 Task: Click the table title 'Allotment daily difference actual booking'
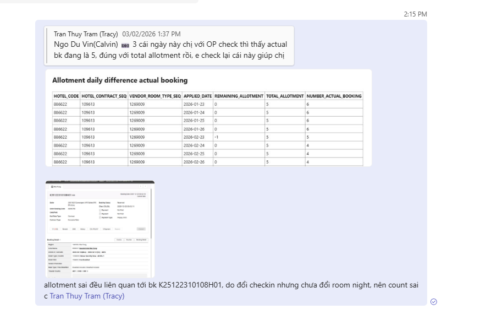coord(120,80)
